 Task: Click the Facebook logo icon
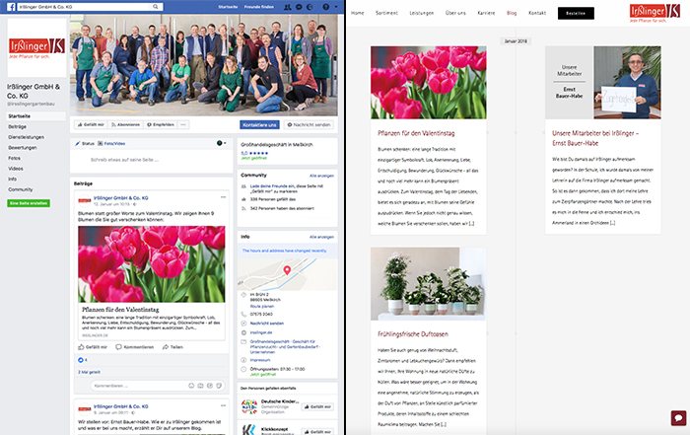(11, 7)
